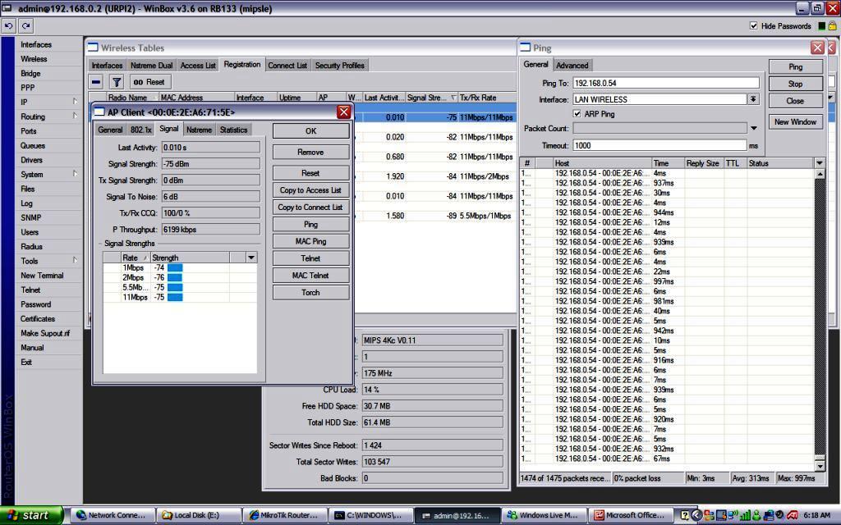This screenshot has height=525, width=841.
Task: Click the wireless signal strength tray icon
Action: tap(744, 514)
